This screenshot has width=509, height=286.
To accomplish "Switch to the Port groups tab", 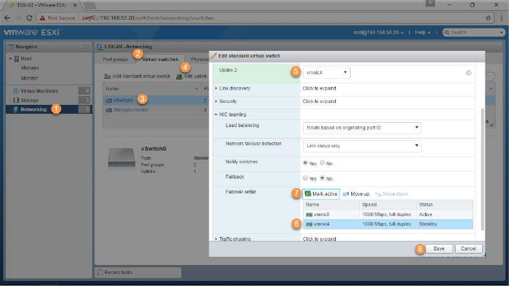I will click(x=115, y=59).
